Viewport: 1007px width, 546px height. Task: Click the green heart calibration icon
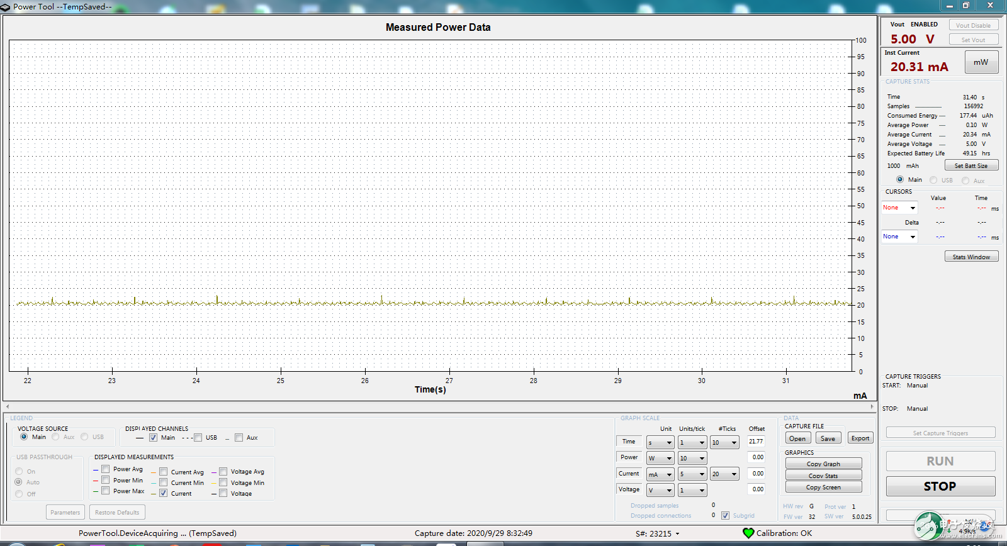pos(748,533)
